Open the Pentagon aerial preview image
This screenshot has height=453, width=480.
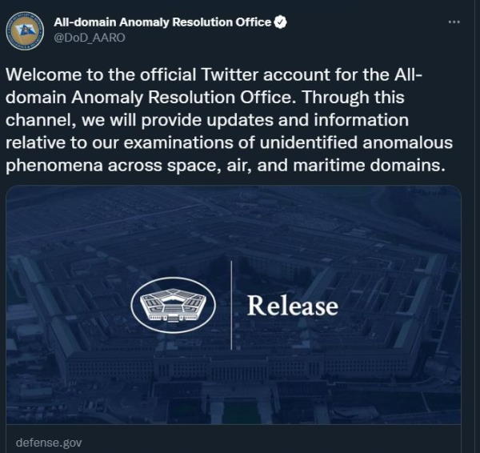pyautogui.click(x=234, y=305)
